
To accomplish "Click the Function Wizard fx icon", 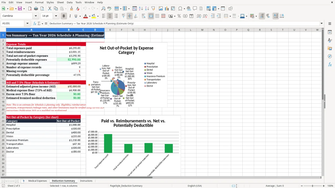I will tap(35, 24).
